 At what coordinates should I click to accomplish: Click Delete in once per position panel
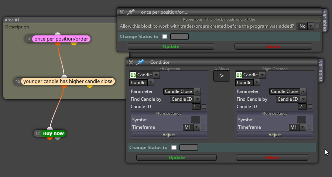273,46
